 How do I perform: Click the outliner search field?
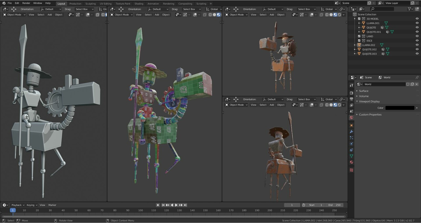click(x=382, y=9)
